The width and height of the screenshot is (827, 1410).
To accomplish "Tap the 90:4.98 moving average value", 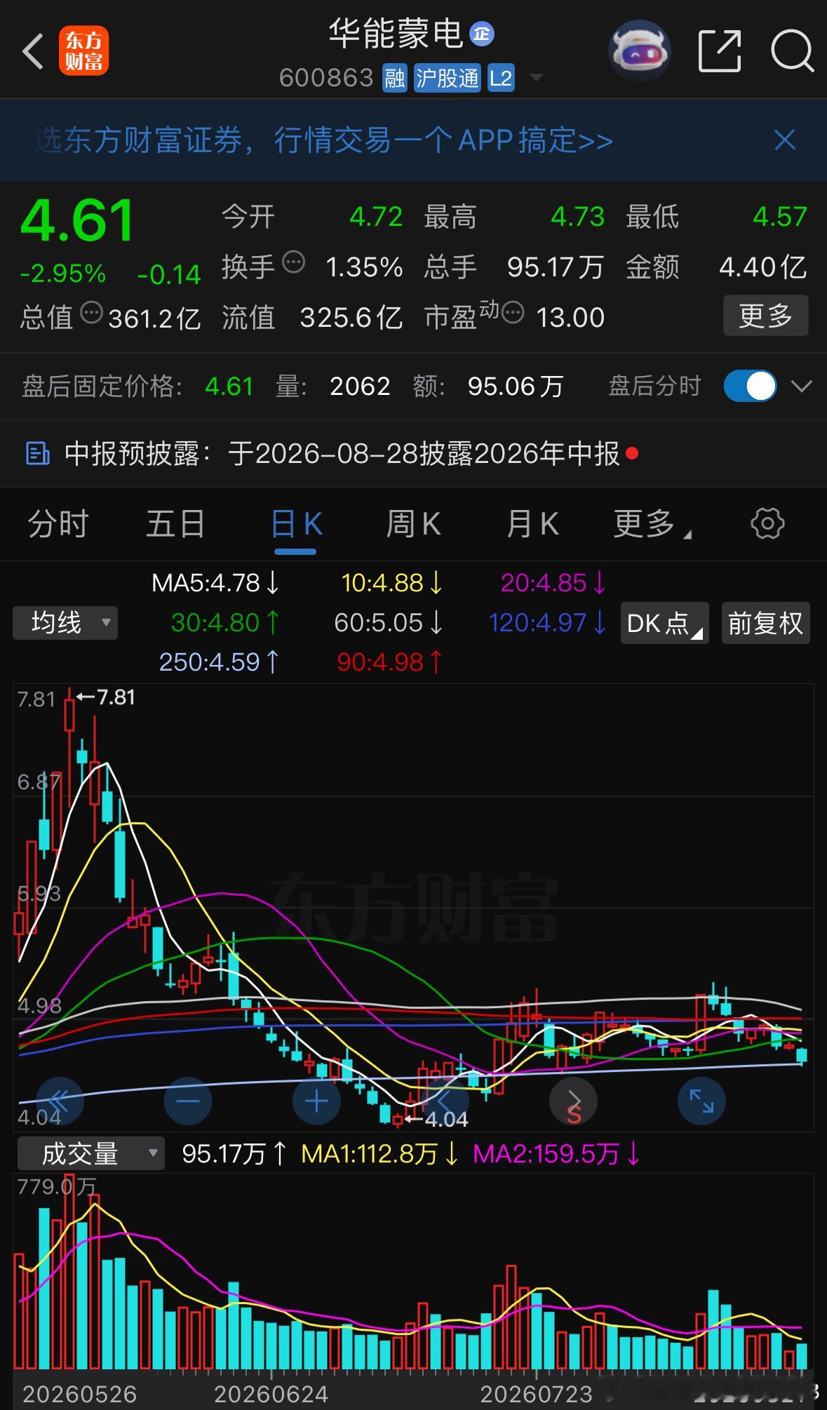I will pyautogui.click(x=390, y=662).
